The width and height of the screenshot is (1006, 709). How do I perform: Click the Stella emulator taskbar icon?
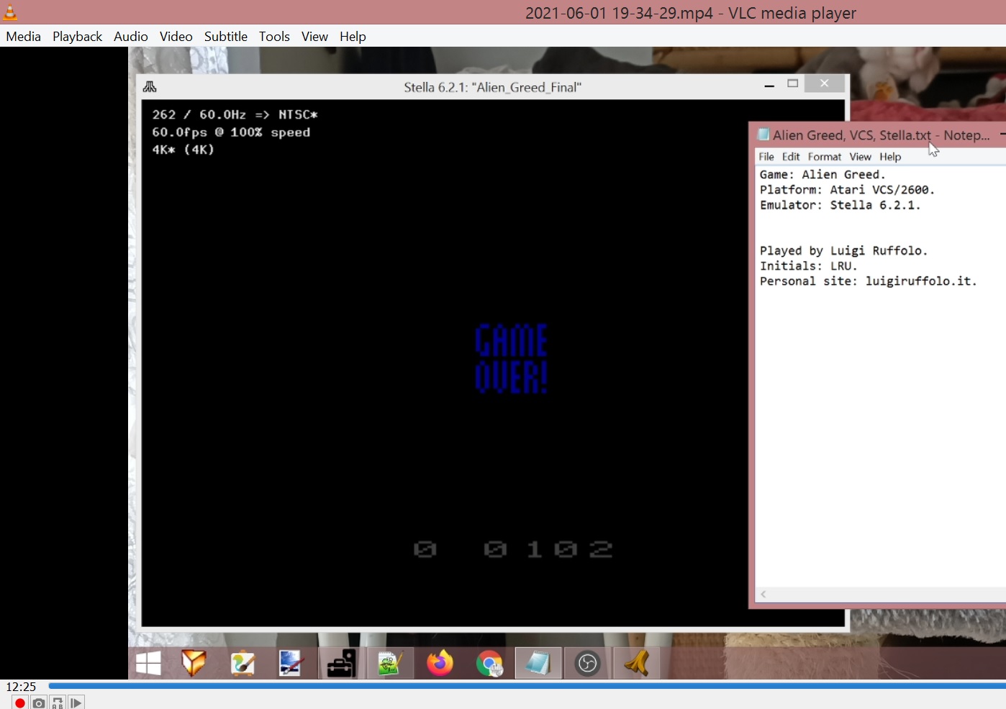[x=636, y=663]
